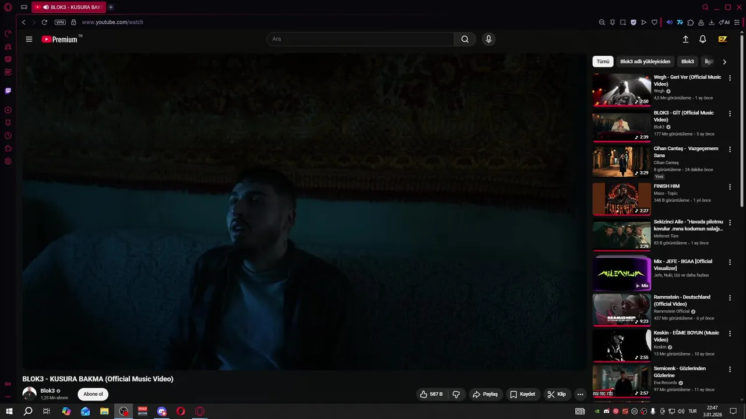Open the Aria AI assistant button

(724, 22)
